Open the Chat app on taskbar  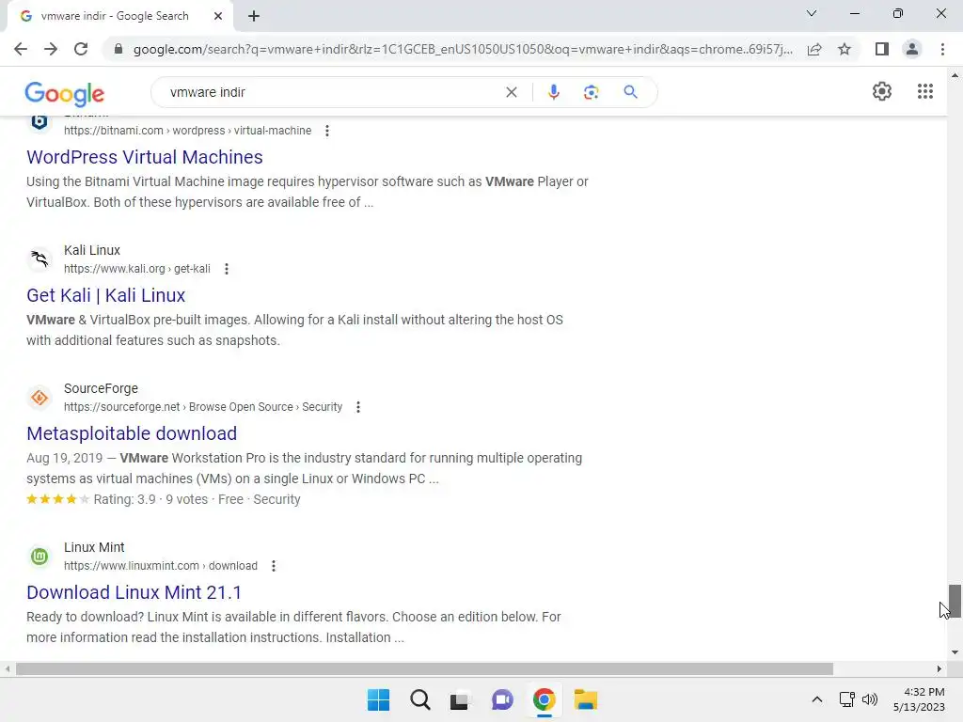502,699
